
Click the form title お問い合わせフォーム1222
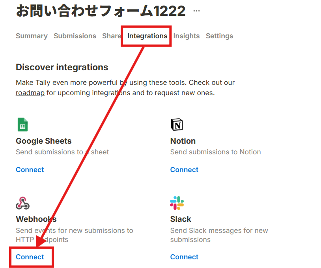pyautogui.click(x=101, y=11)
